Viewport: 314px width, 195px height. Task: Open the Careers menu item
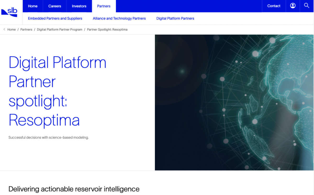[x=55, y=6]
